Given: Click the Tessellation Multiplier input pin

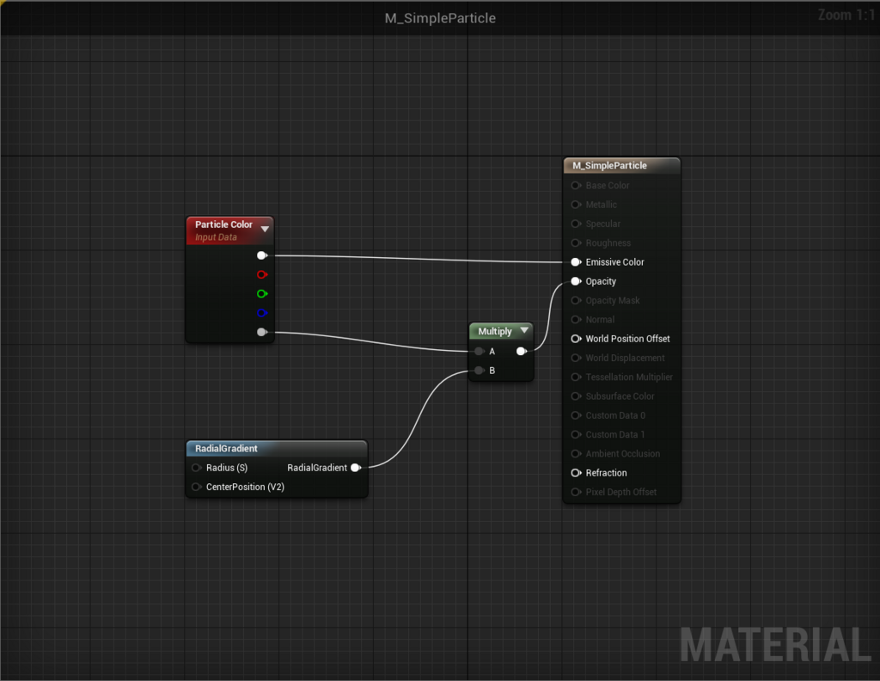Looking at the screenshot, I should tap(576, 377).
